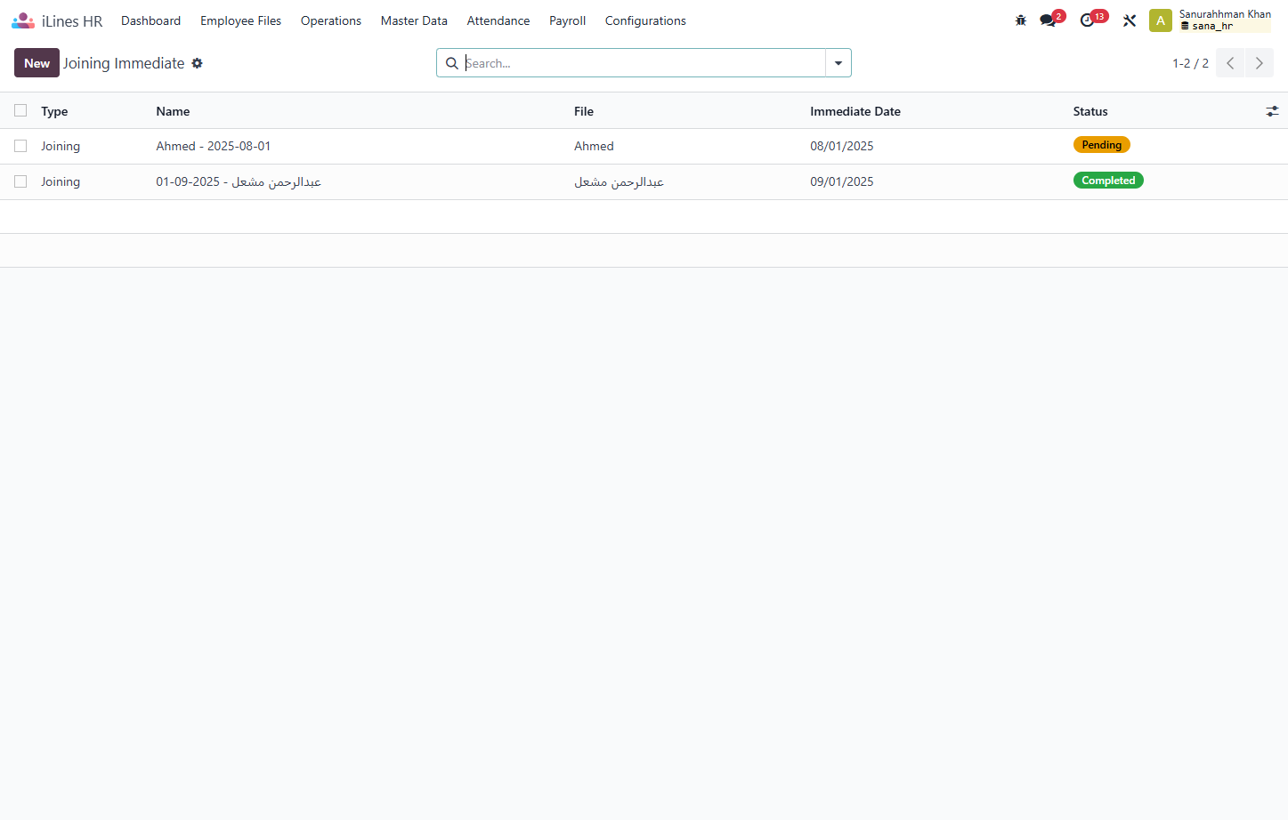Click the File cell Ahmed
The width and height of the screenshot is (1288, 820).
(594, 146)
